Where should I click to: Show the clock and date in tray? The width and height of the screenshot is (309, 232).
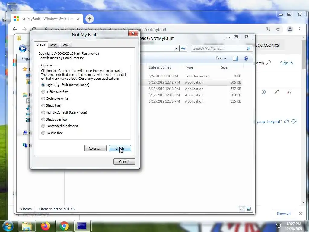click(294, 226)
